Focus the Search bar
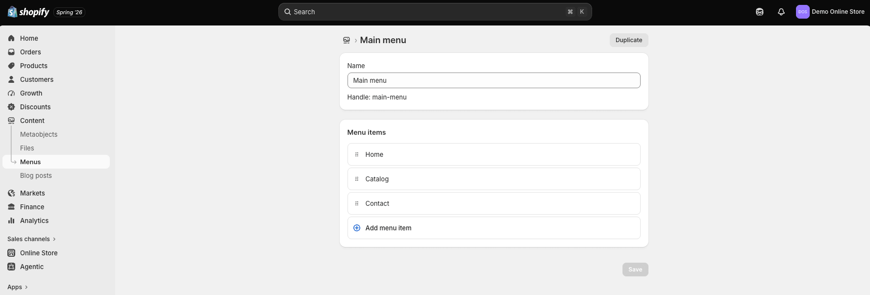Viewport: 870px width, 295px height. (x=435, y=12)
